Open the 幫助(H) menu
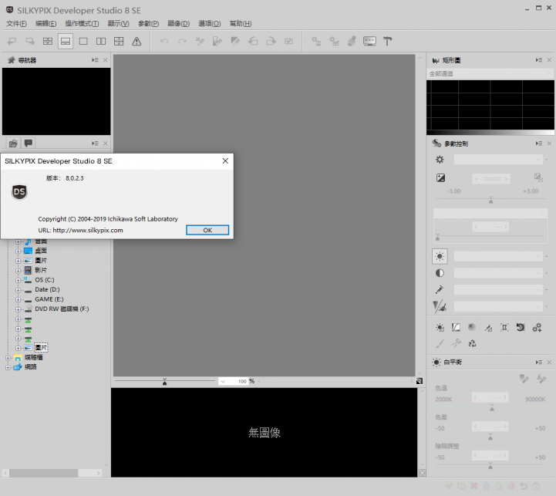 [241, 23]
